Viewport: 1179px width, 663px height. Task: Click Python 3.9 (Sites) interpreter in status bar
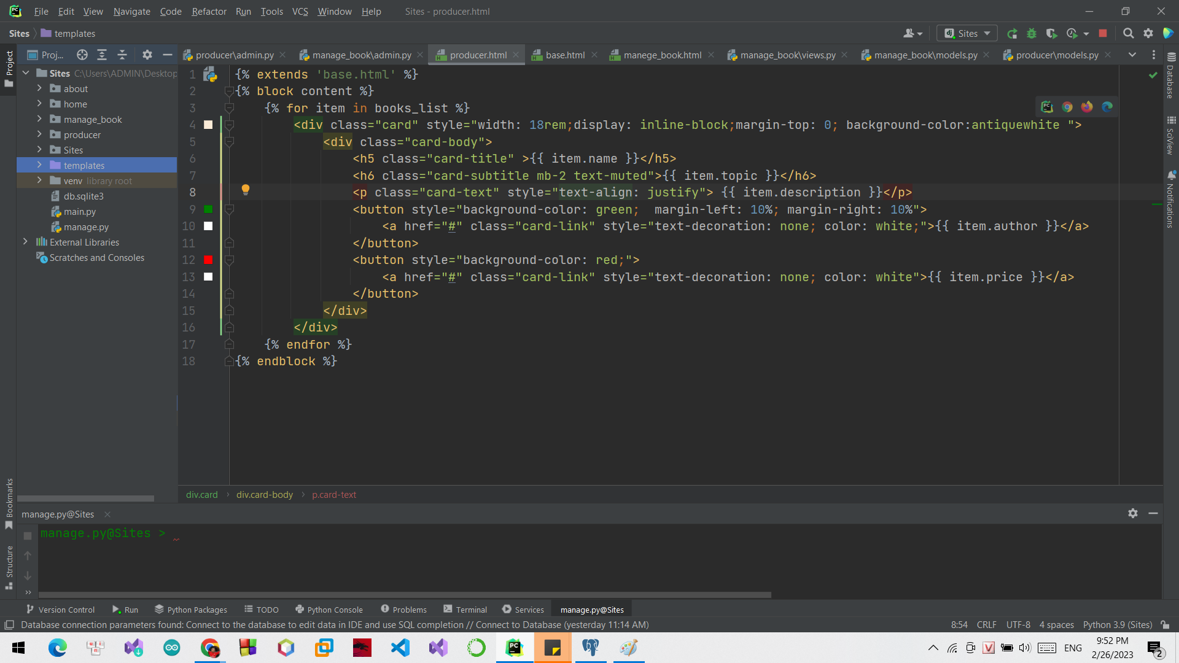pyautogui.click(x=1118, y=625)
